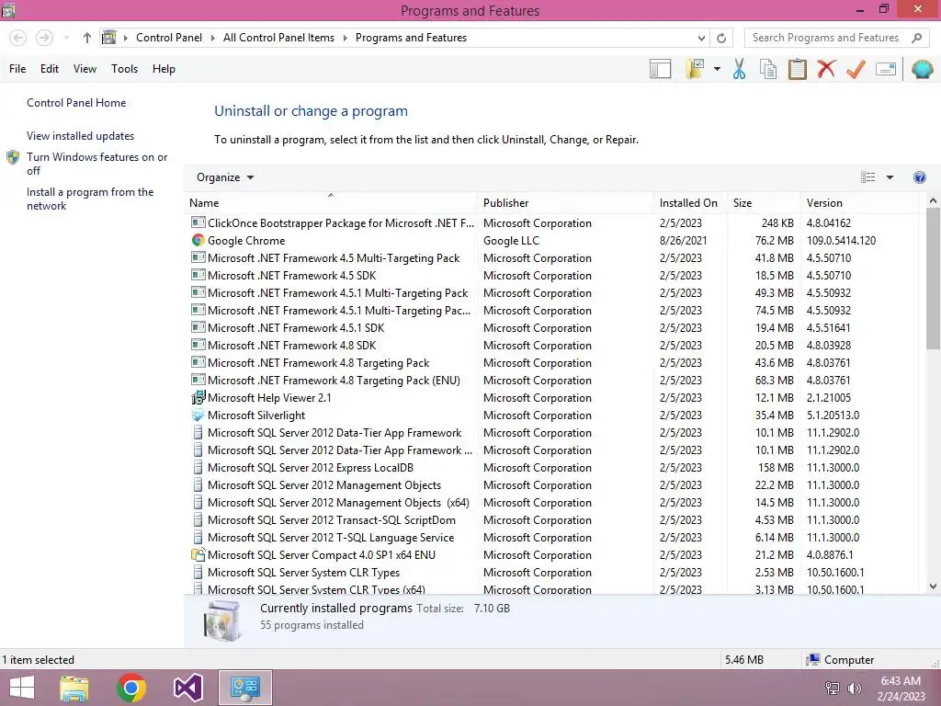Open the View menu
Image resolution: width=941 pixels, height=706 pixels.
click(85, 68)
